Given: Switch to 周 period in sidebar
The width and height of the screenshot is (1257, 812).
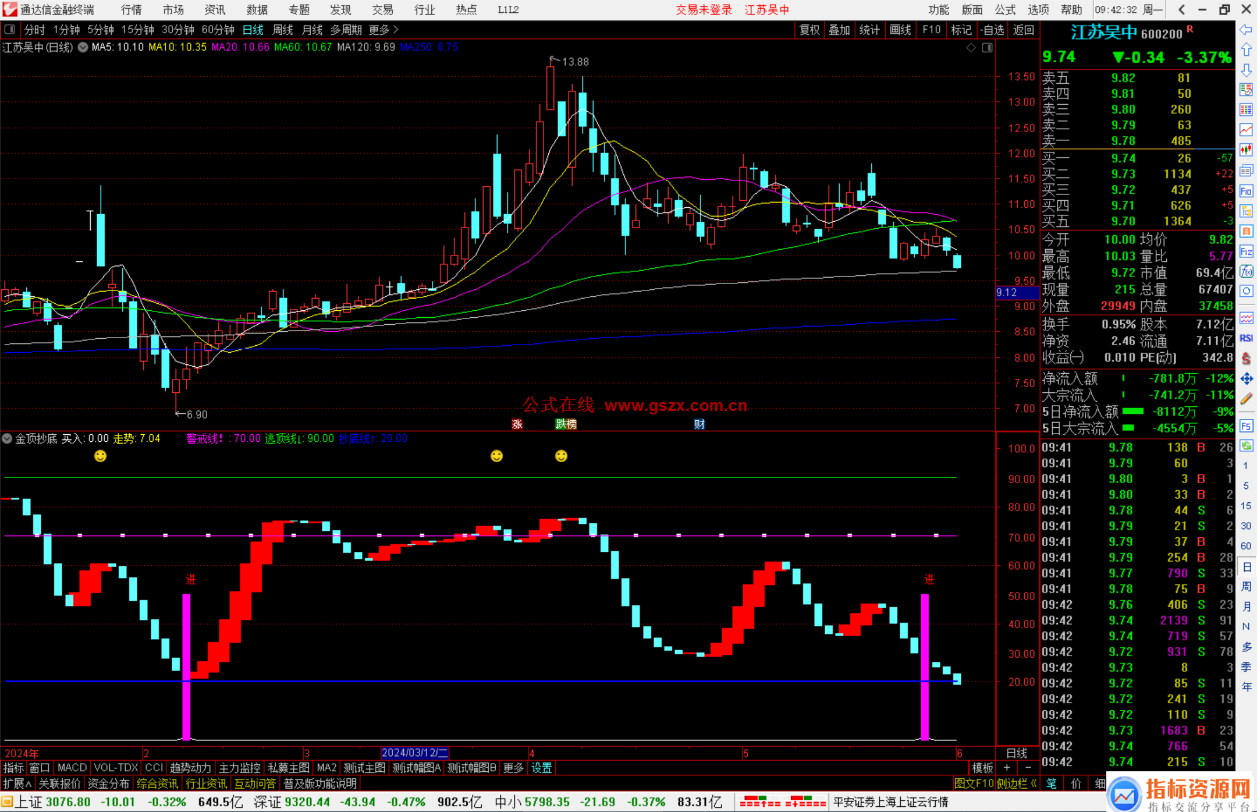Looking at the screenshot, I should pyautogui.click(x=1246, y=587).
